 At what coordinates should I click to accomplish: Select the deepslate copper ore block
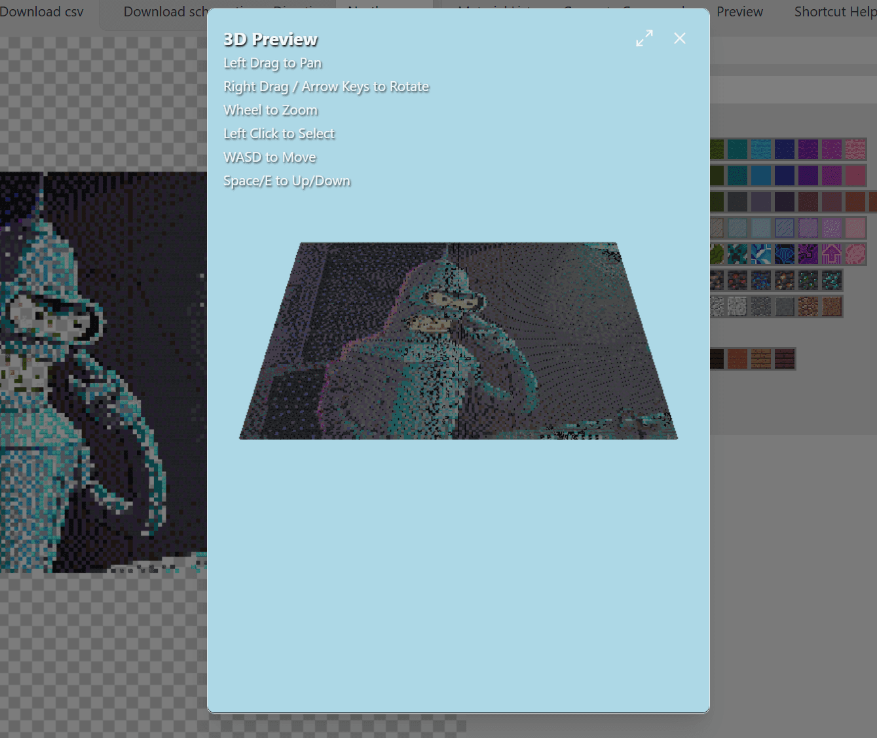[x=784, y=280]
